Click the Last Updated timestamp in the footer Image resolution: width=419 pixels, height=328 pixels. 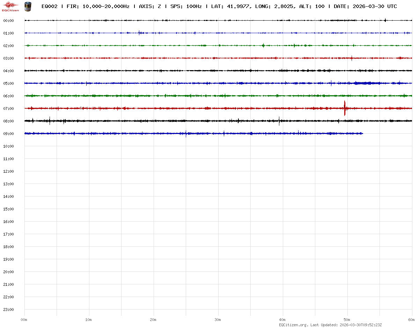coord(361,325)
